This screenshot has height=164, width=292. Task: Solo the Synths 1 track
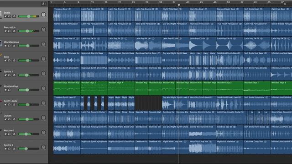coord(9,75)
